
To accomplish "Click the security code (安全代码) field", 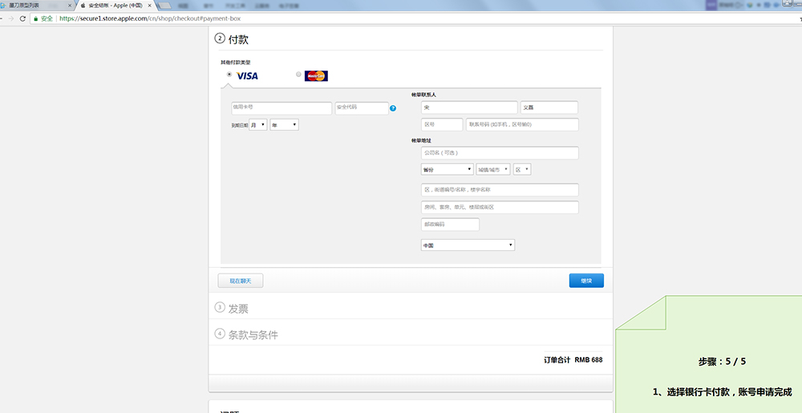I will point(361,107).
